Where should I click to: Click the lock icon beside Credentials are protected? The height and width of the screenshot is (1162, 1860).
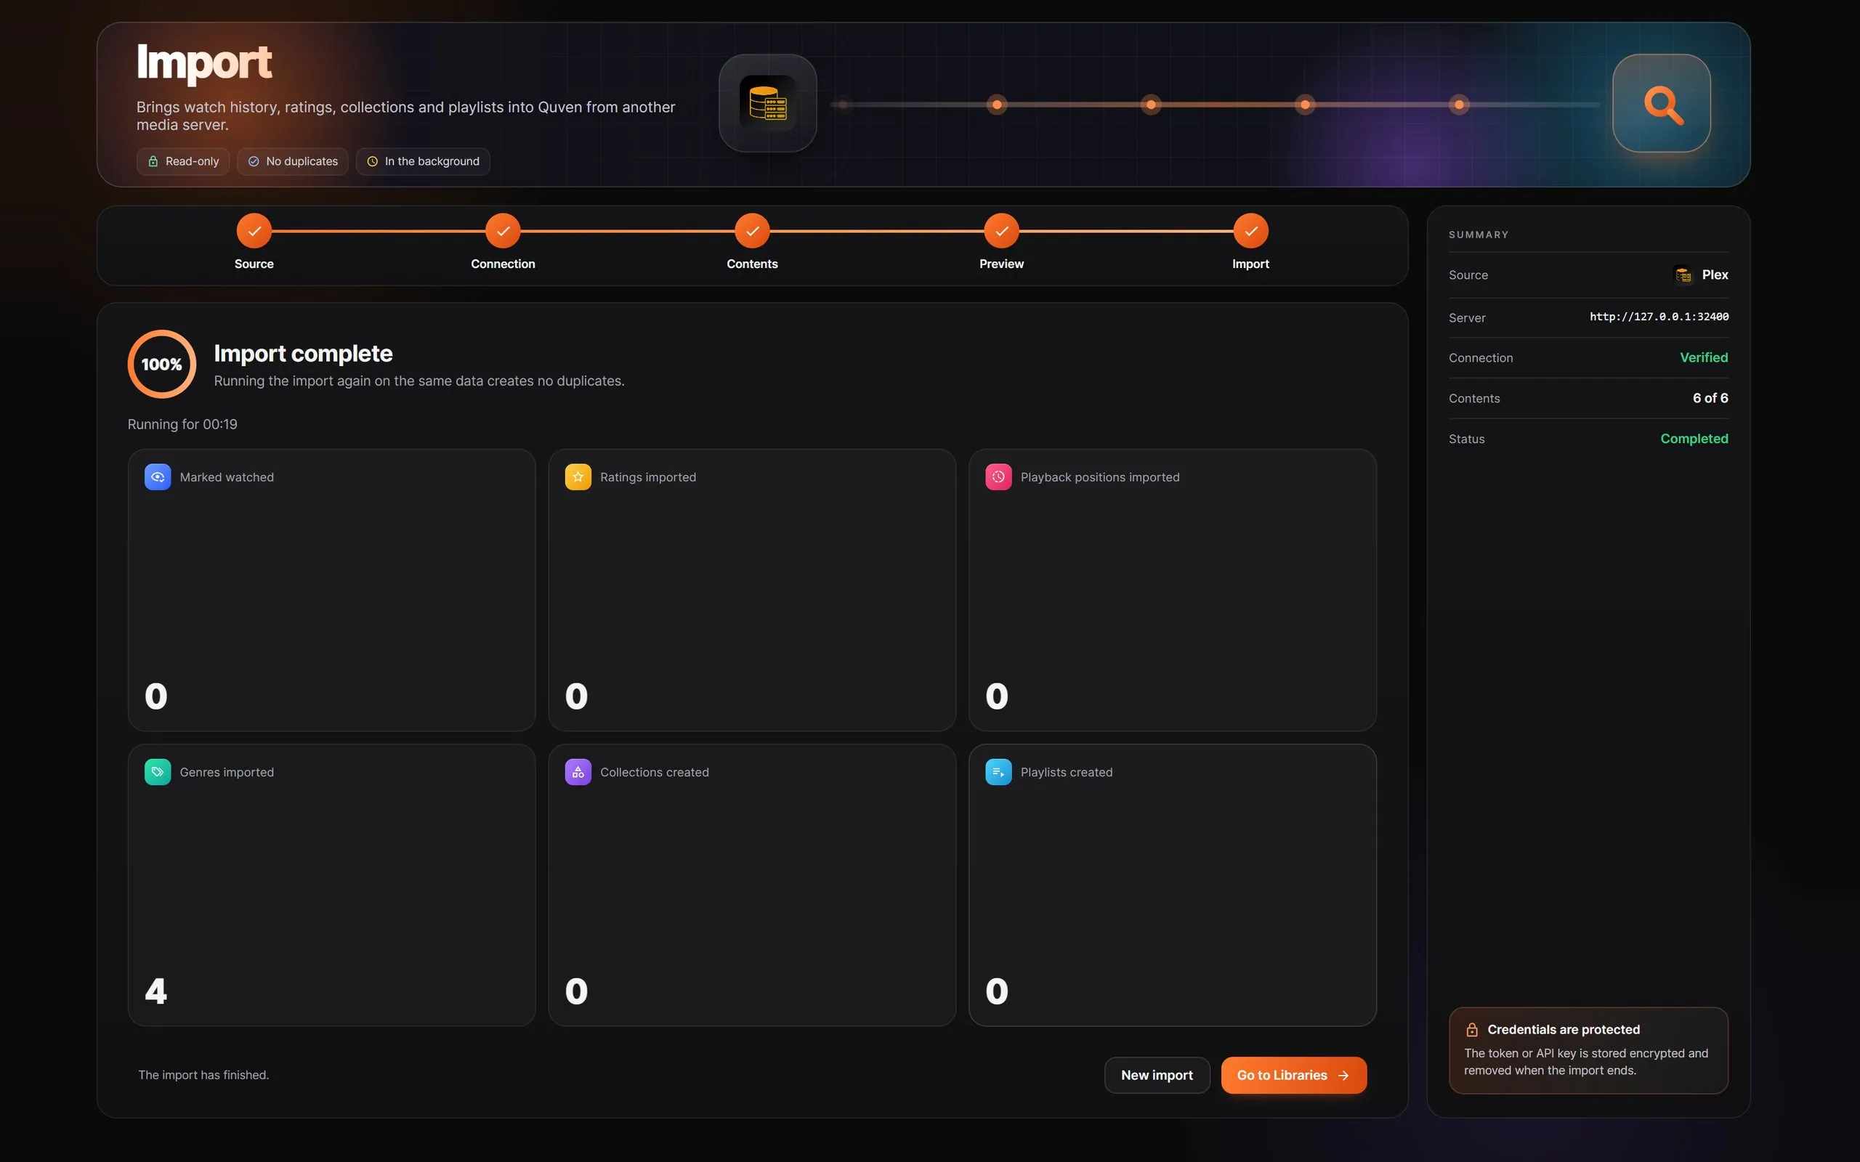pyautogui.click(x=1472, y=1029)
